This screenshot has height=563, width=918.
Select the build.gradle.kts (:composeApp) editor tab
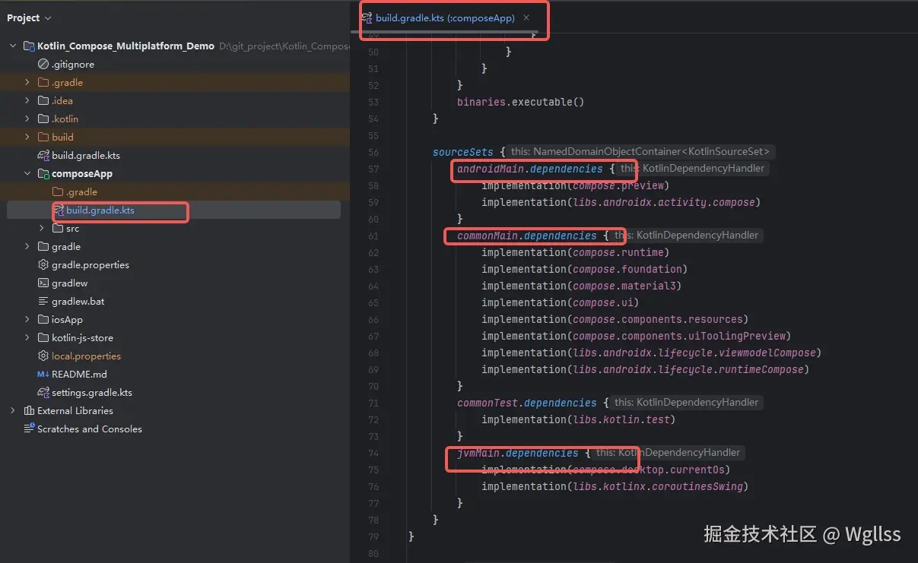(x=445, y=17)
